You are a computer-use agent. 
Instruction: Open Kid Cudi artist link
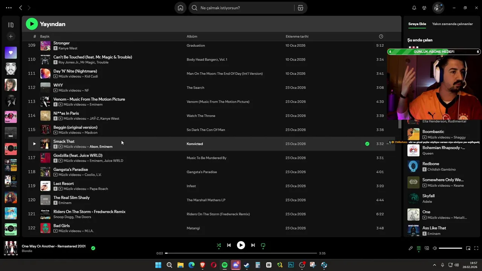(91, 76)
